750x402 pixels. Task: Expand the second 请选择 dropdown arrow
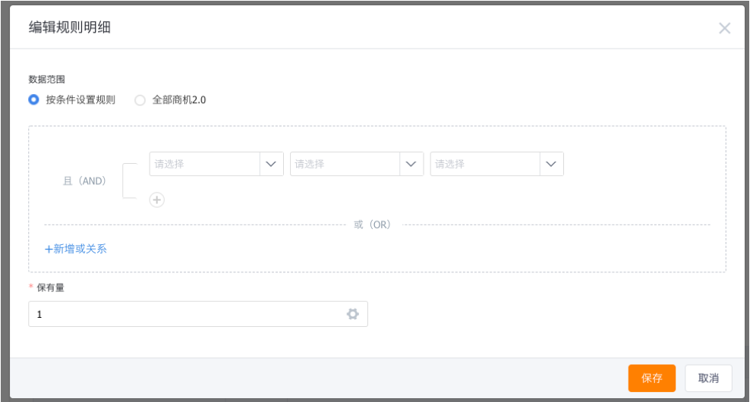[411, 164]
